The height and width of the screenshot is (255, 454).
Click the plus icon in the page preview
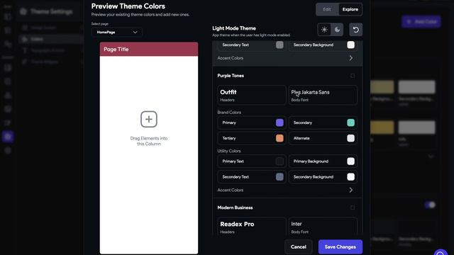point(149,119)
